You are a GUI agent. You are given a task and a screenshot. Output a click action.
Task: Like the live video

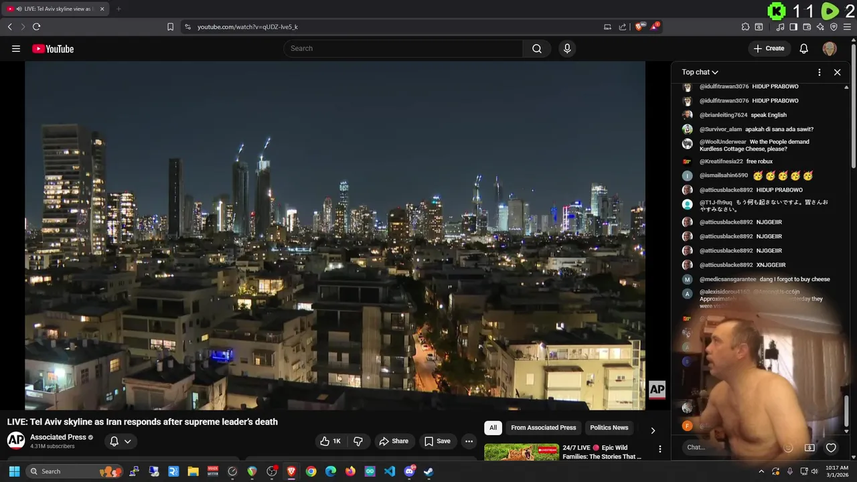pyautogui.click(x=331, y=441)
